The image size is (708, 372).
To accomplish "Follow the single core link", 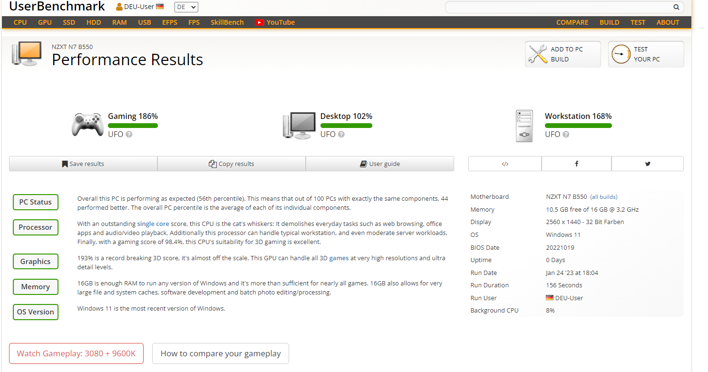I will coord(153,224).
